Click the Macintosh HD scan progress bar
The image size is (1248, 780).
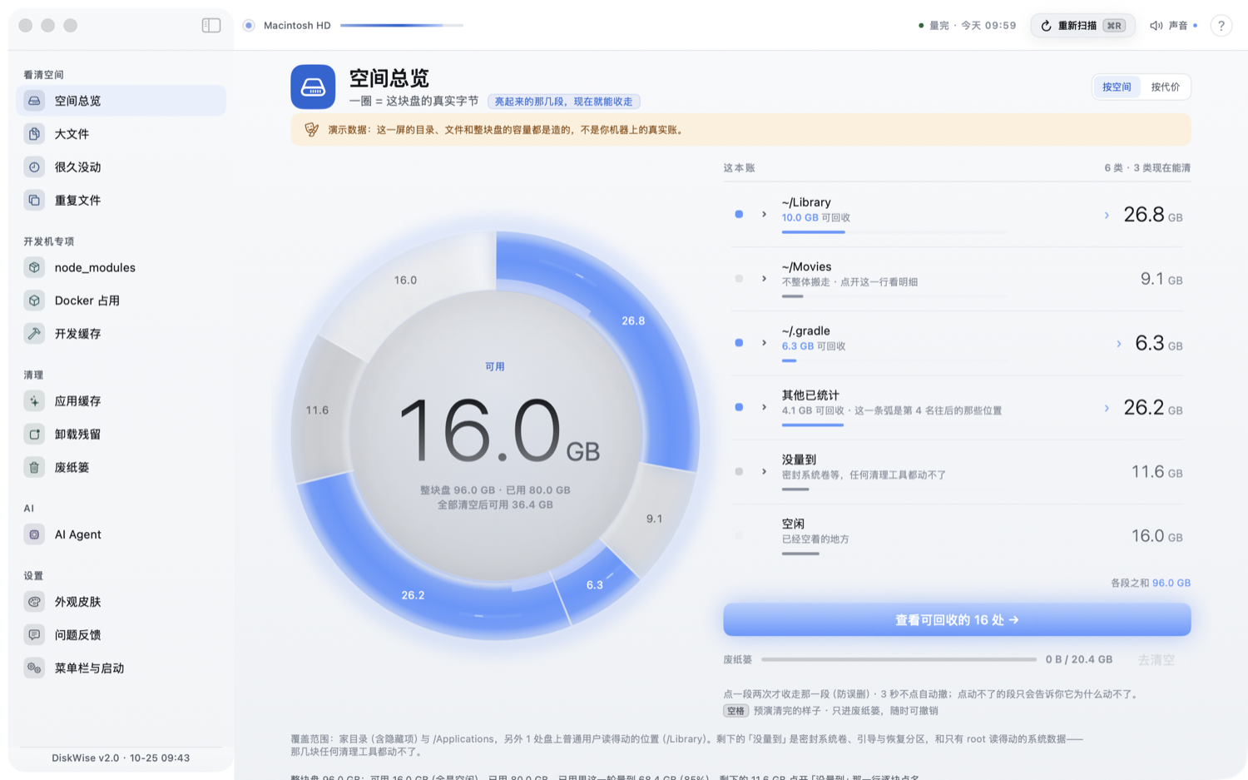(x=402, y=26)
